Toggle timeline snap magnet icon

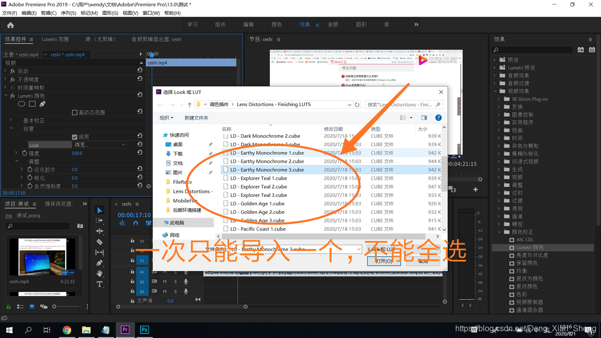click(x=135, y=223)
